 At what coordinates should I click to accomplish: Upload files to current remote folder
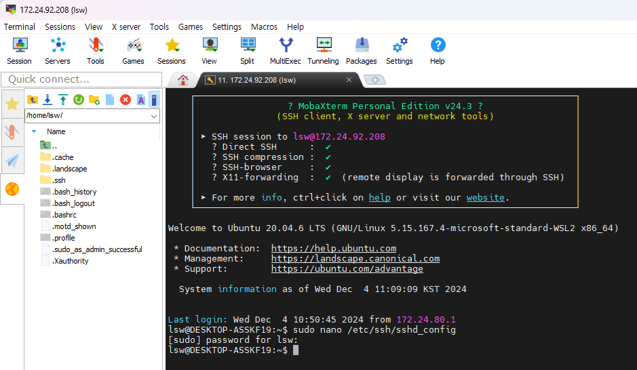[63, 100]
